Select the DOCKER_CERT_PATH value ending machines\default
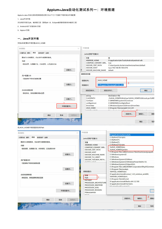Viewport: 162px width, 229px height. pyautogui.click(x=127, y=65)
